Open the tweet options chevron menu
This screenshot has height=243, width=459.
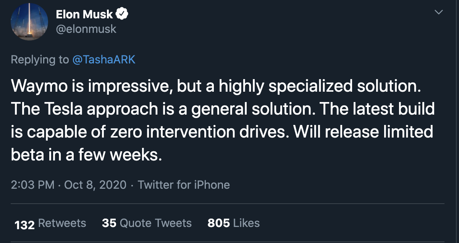pos(439,13)
